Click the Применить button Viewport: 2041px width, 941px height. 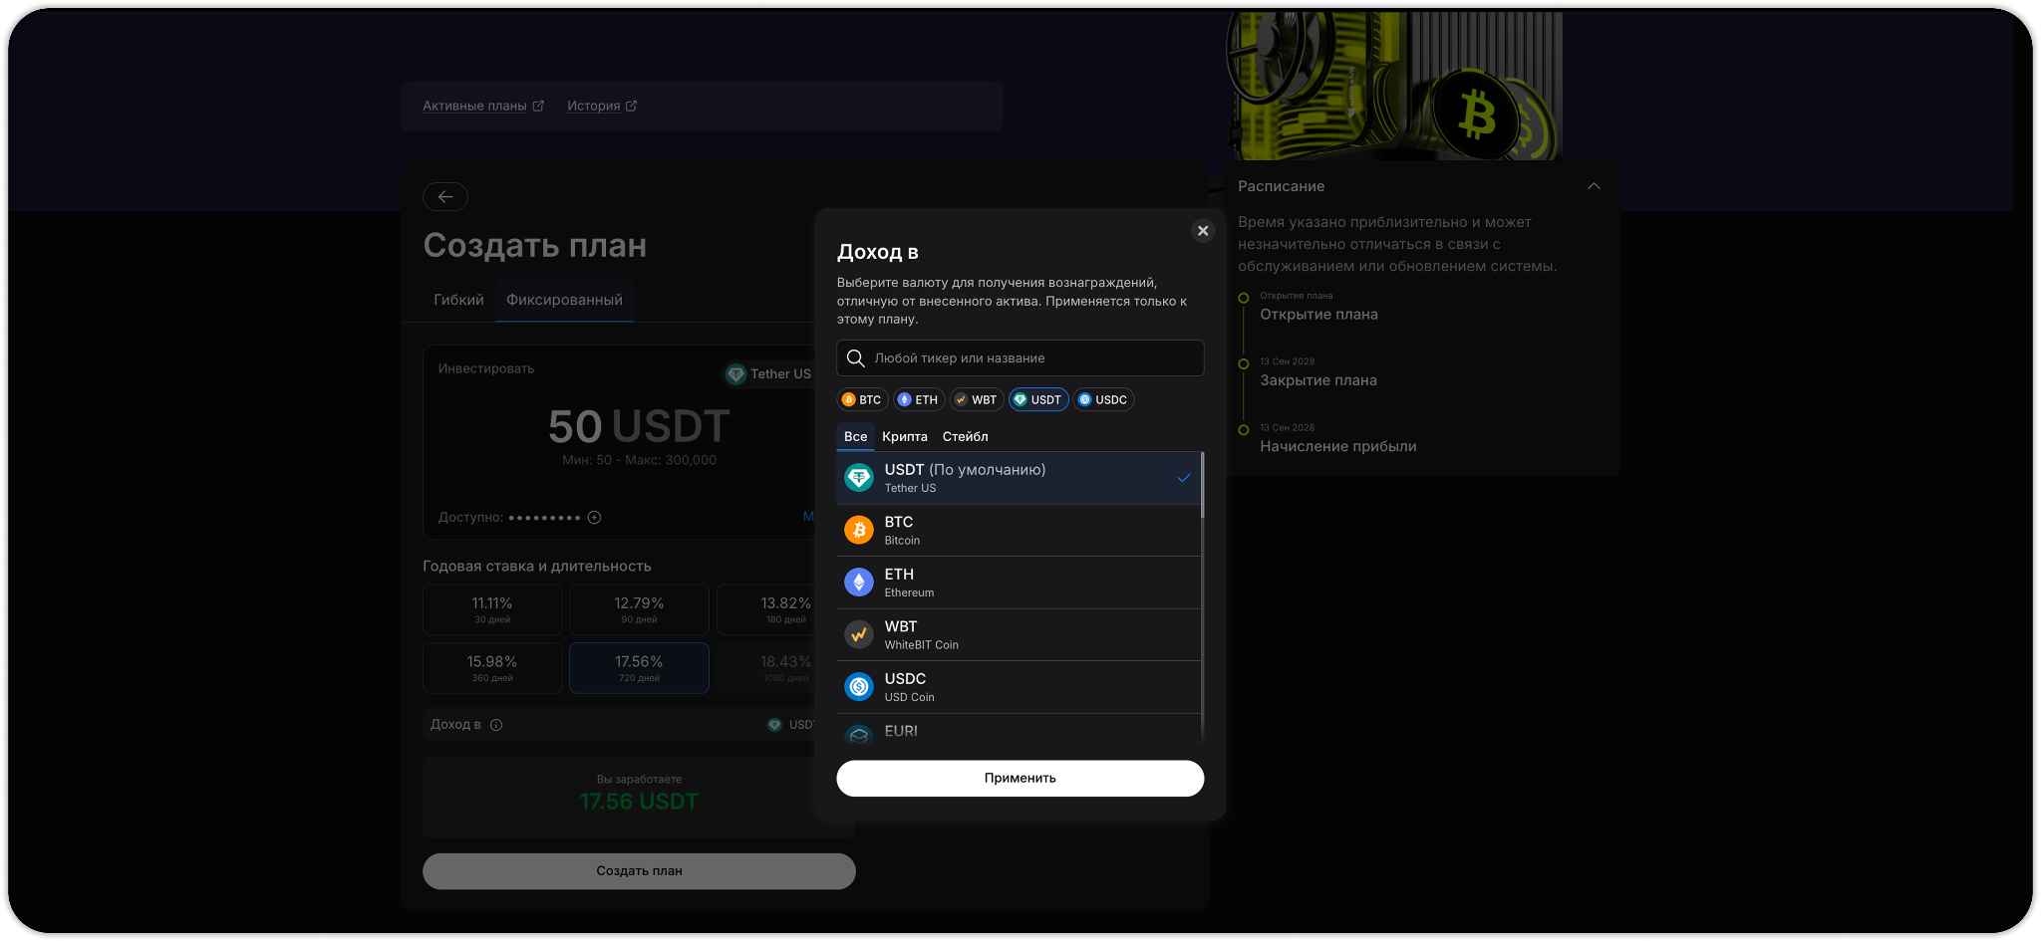click(1020, 779)
